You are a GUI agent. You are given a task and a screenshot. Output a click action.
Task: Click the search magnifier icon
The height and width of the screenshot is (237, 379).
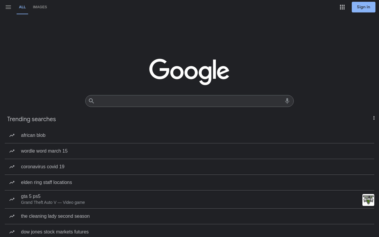coord(91,101)
